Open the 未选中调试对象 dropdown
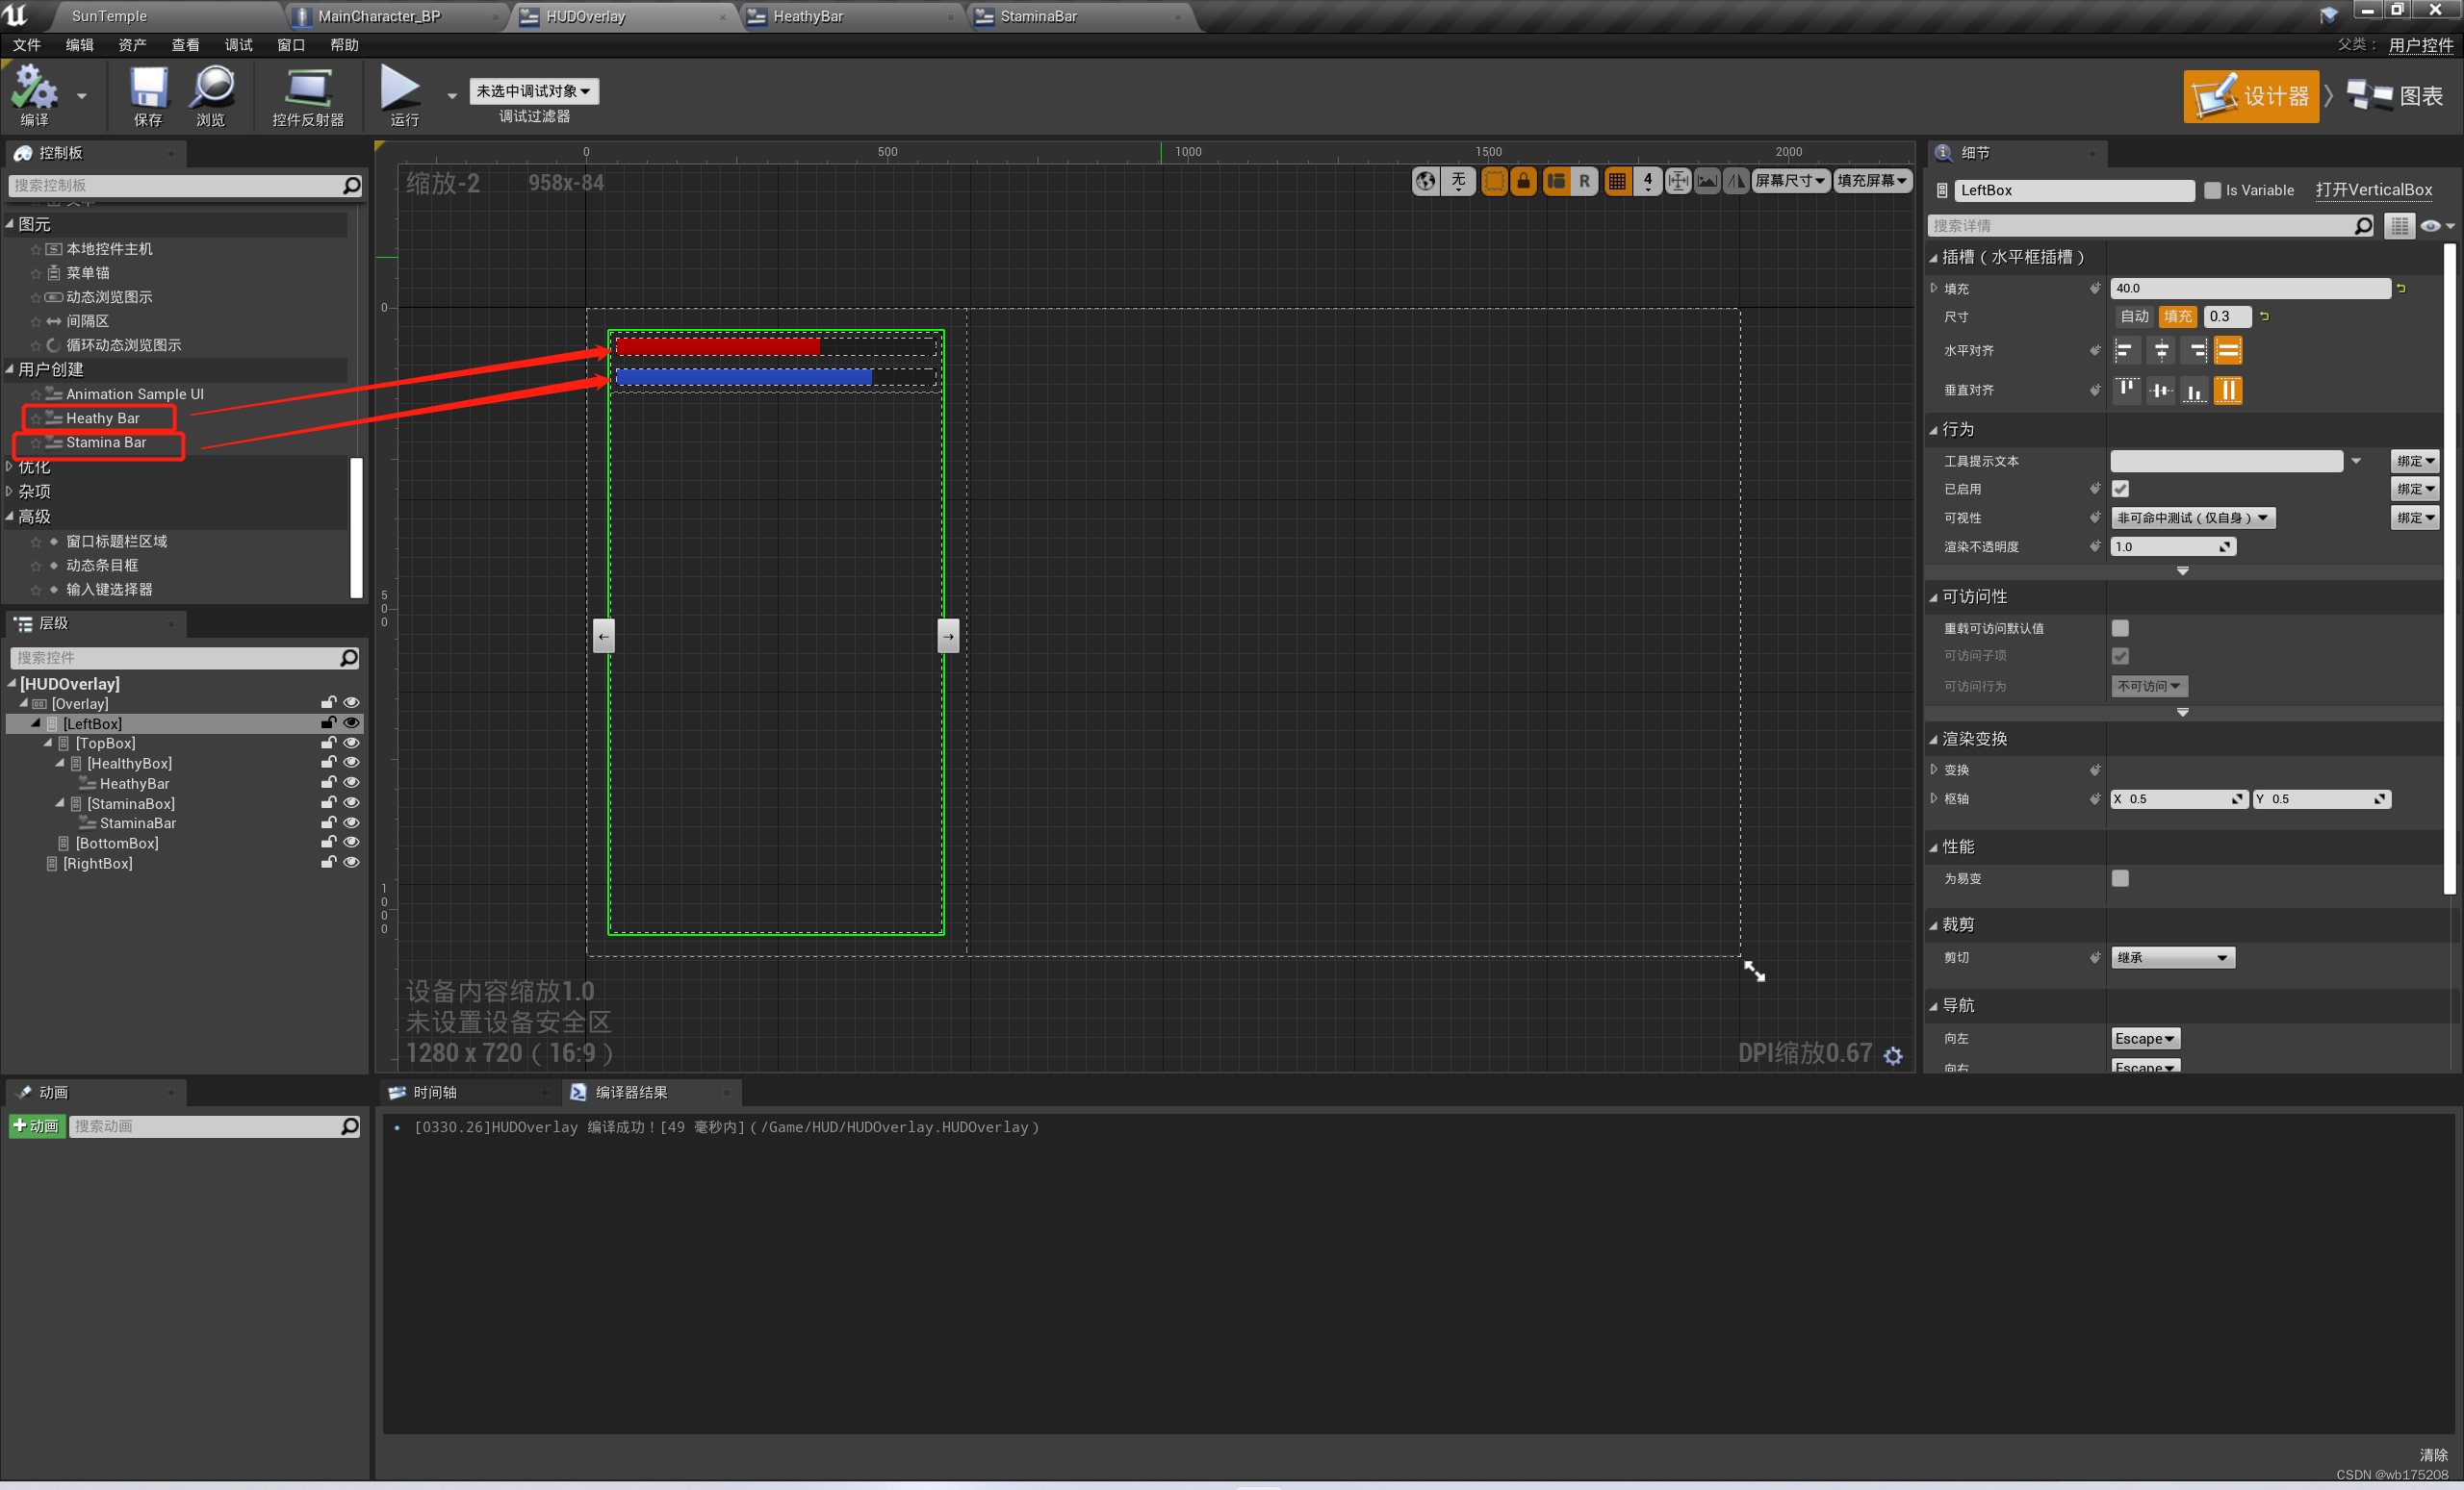 (534, 91)
